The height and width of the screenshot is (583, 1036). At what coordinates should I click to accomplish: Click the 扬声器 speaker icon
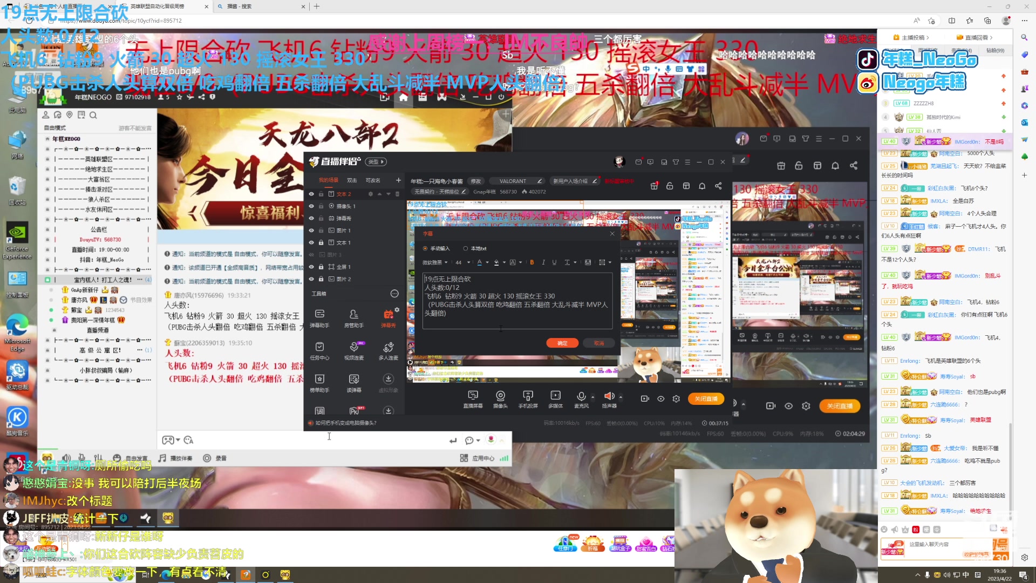pos(609,396)
